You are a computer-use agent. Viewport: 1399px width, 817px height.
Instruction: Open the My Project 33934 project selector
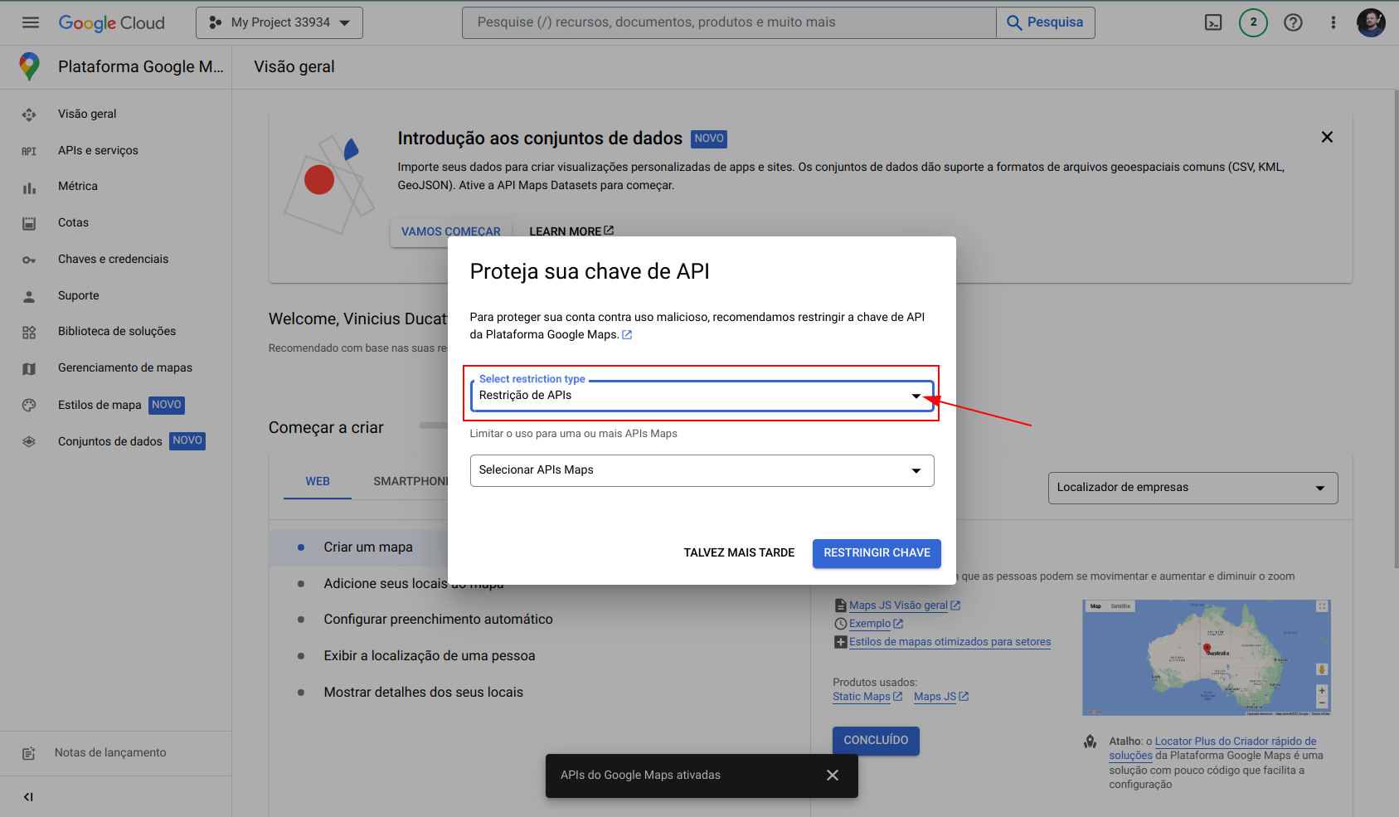click(x=279, y=22)
